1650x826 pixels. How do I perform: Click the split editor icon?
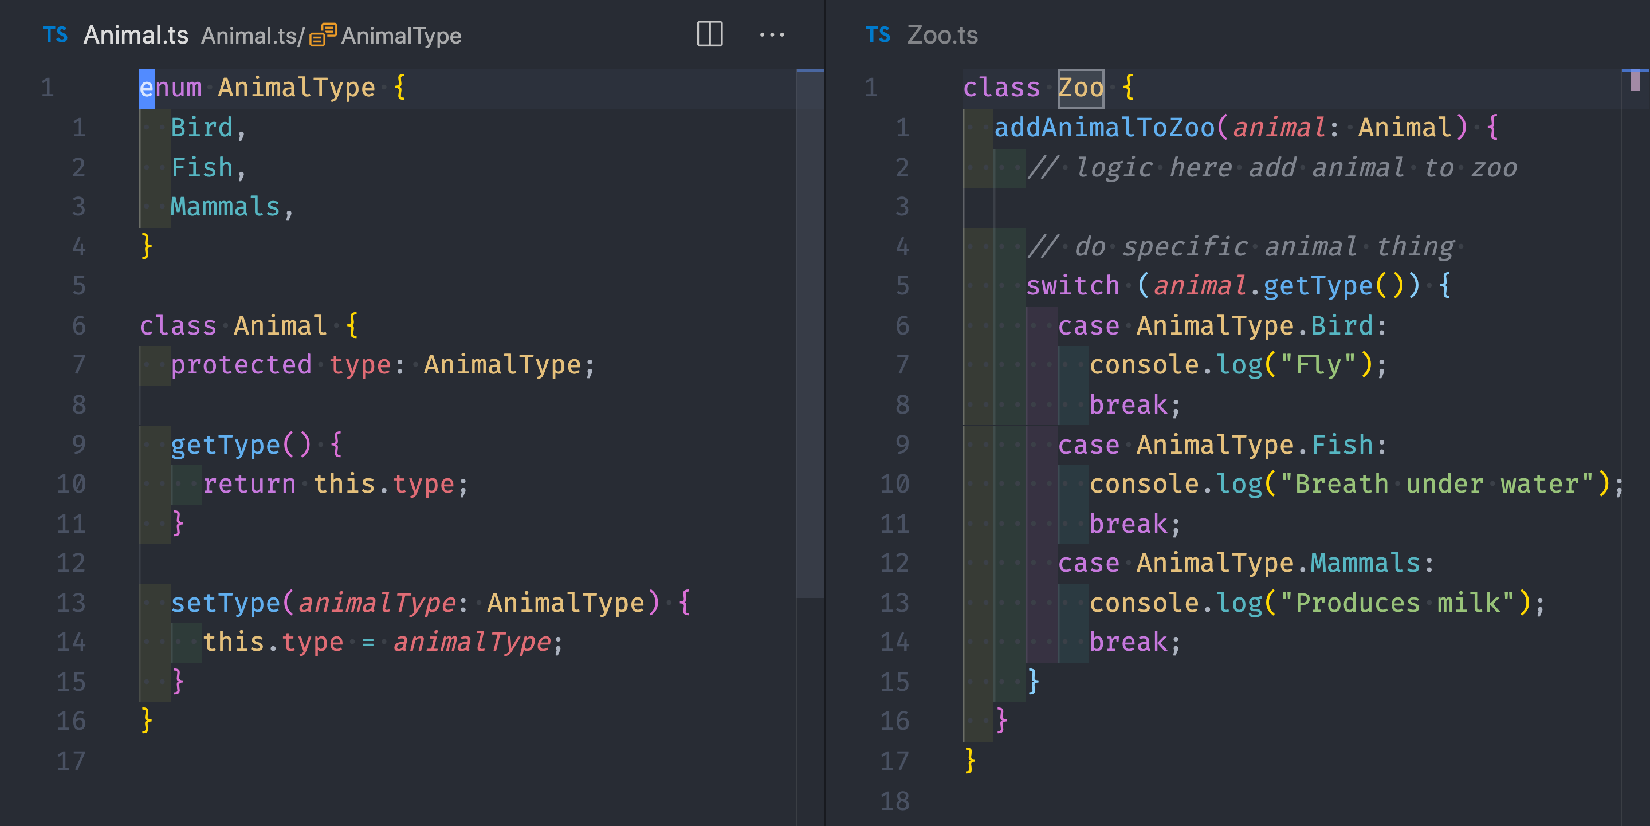click(710, 34)
